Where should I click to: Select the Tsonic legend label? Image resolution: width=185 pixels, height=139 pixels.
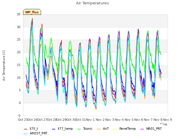[88, 129]
